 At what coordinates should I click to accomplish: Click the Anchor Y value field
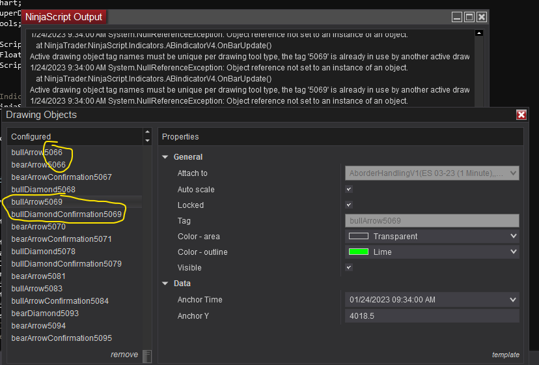[x=432, y=315]
